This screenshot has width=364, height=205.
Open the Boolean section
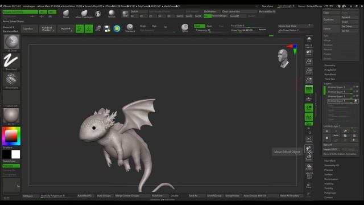pos(328,45)
